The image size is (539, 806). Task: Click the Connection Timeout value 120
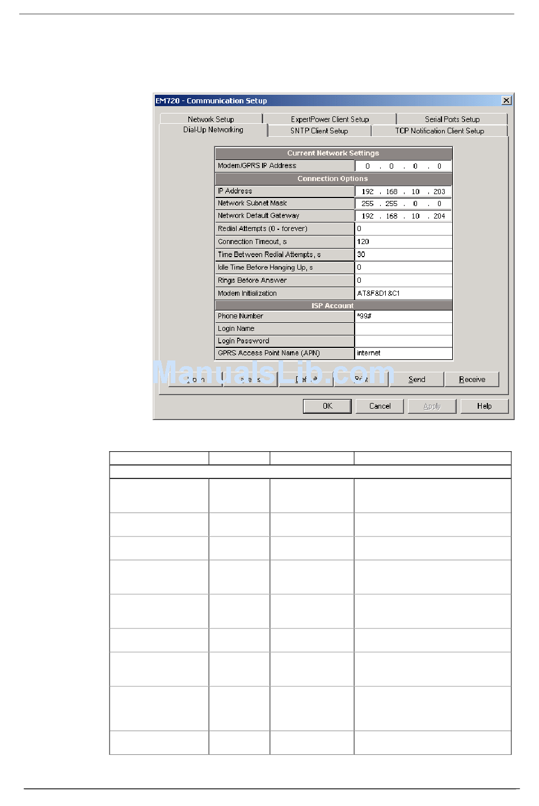[403, 242]
